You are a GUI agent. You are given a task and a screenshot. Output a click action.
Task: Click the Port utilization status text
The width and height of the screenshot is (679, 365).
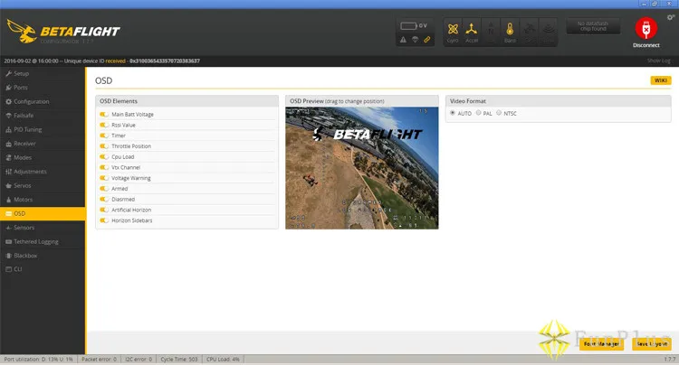[39, 360]
